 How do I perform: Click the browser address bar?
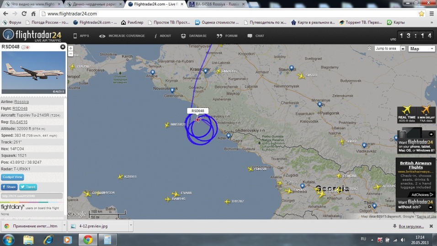tap(229, 13)
